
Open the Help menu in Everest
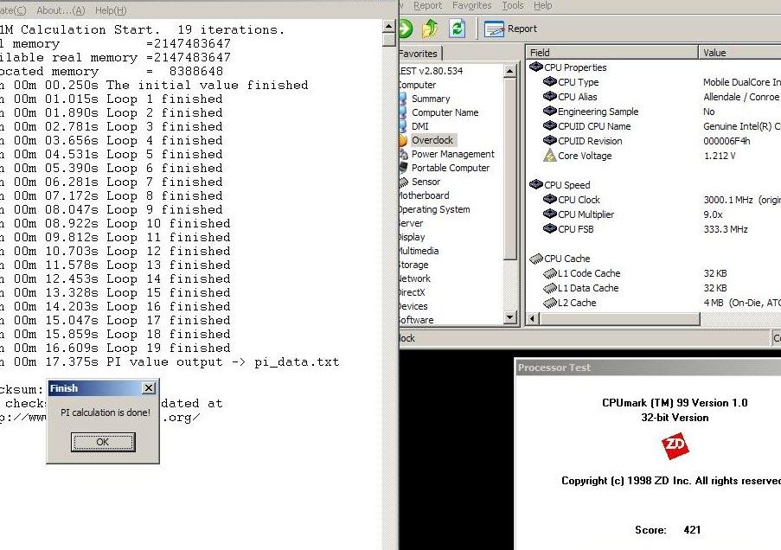(542, 5)
